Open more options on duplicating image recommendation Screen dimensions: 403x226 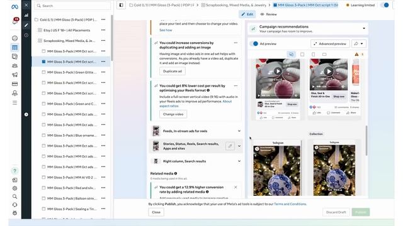236,43
